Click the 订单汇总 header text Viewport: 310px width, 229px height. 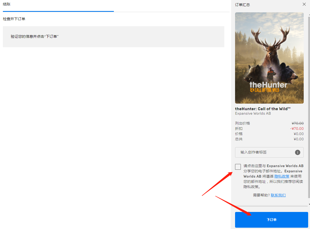tap(242, 5)
